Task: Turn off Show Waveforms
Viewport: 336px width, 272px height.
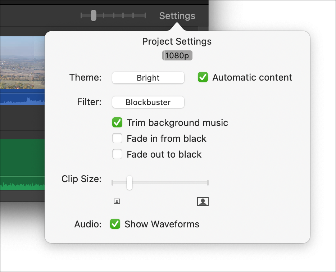Action: [x=115, y=224]
